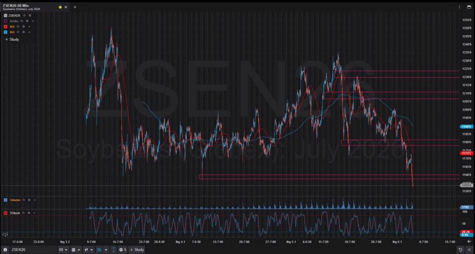Expand the Volume study dropdown arrow
Image resolution: width=475 pixels, height=254 pixels.
tap(34, 200)
